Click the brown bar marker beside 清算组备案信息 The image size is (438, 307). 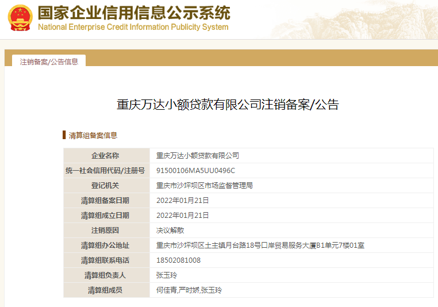(x=64, y=135)
